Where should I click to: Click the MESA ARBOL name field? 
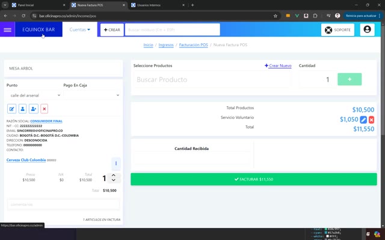[x=63, y=68]
